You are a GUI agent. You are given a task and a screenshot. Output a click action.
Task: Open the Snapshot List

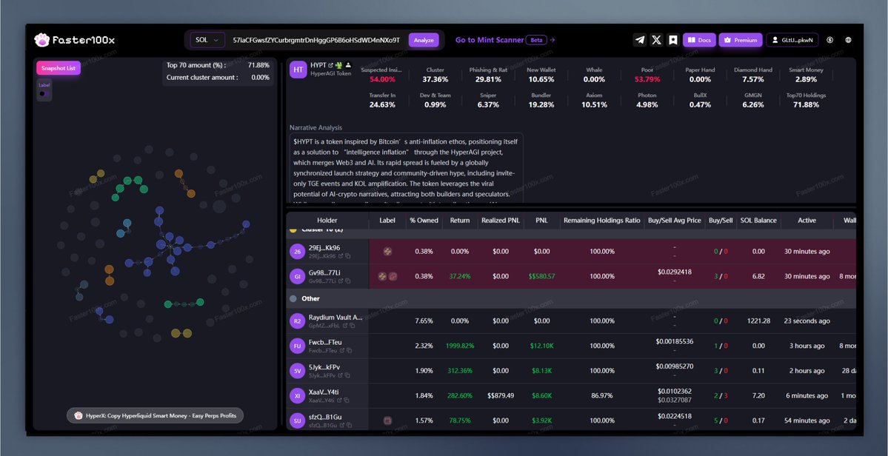click(x=59, y=68)
